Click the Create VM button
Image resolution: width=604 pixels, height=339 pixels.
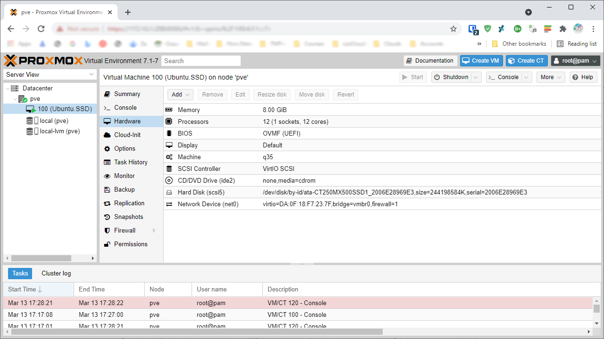click(x=481, y=61)
